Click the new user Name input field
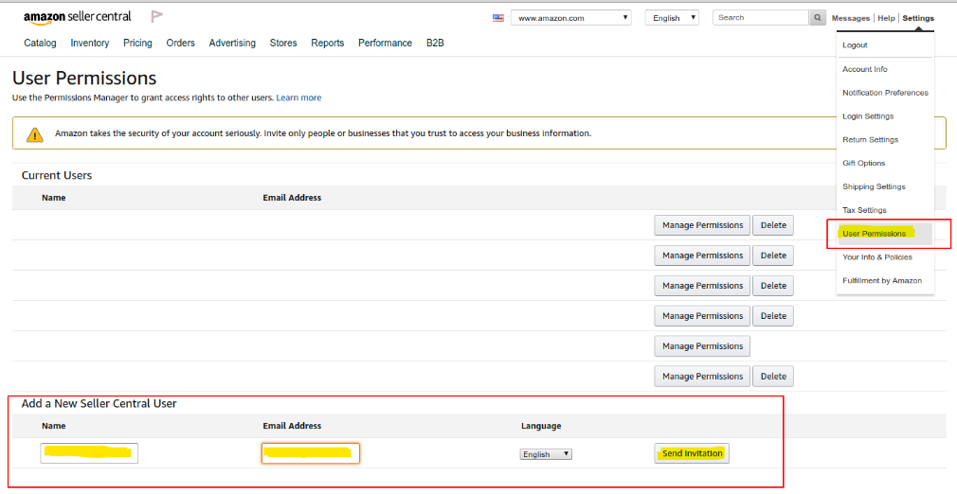 tap(89, 453)
